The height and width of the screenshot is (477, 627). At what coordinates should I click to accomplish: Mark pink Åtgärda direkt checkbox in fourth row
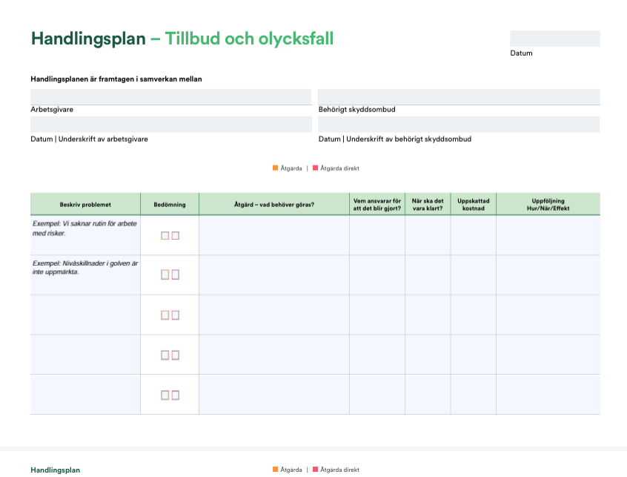(x=176, y=355)
